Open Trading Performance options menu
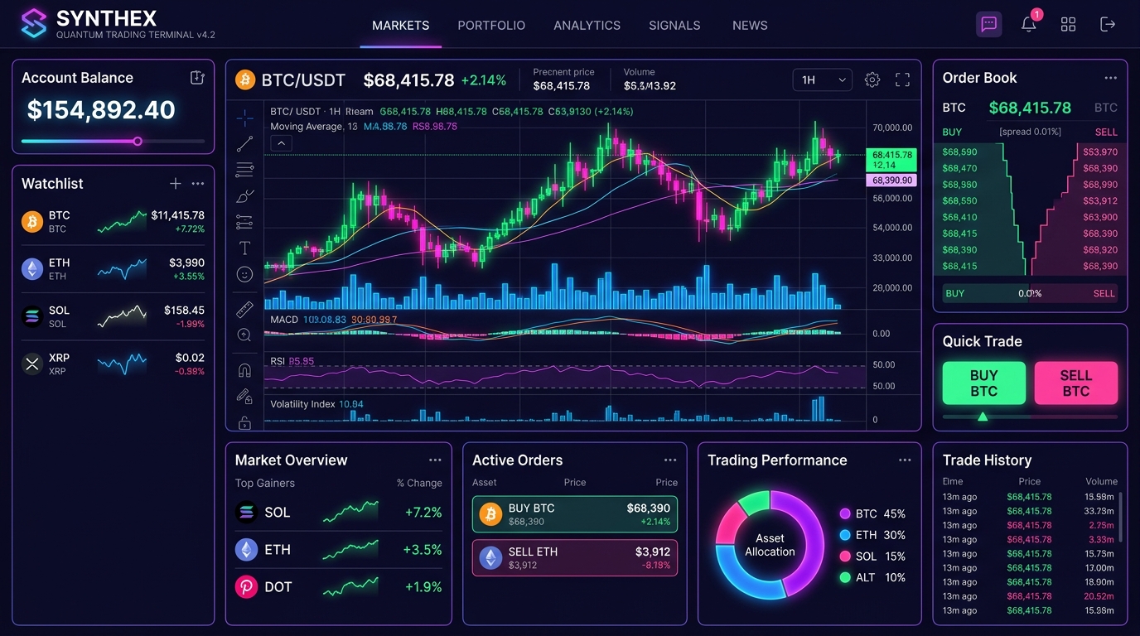This screenshot has width=1140, height=636. (905, 460)
